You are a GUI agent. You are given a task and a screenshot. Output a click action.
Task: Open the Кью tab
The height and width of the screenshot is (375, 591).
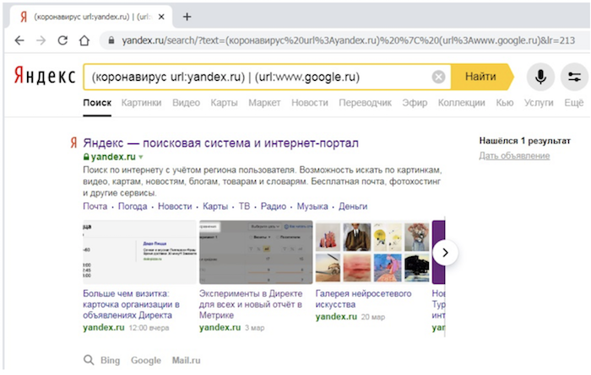[505, 103]
